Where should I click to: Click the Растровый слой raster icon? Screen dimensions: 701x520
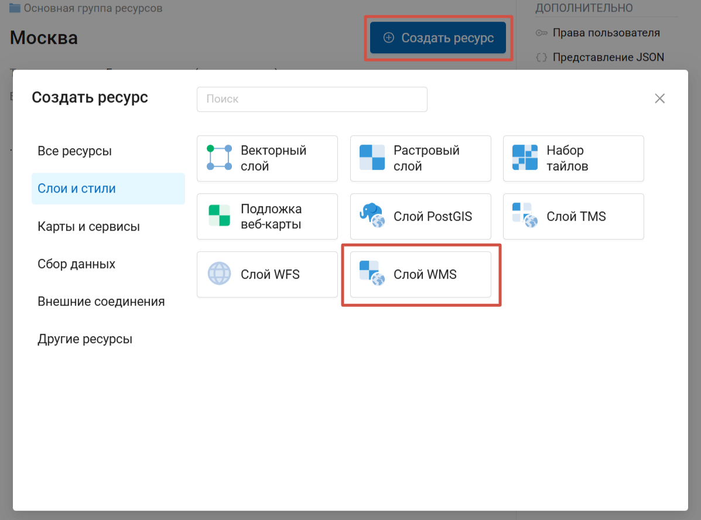[x=372, y=158]
